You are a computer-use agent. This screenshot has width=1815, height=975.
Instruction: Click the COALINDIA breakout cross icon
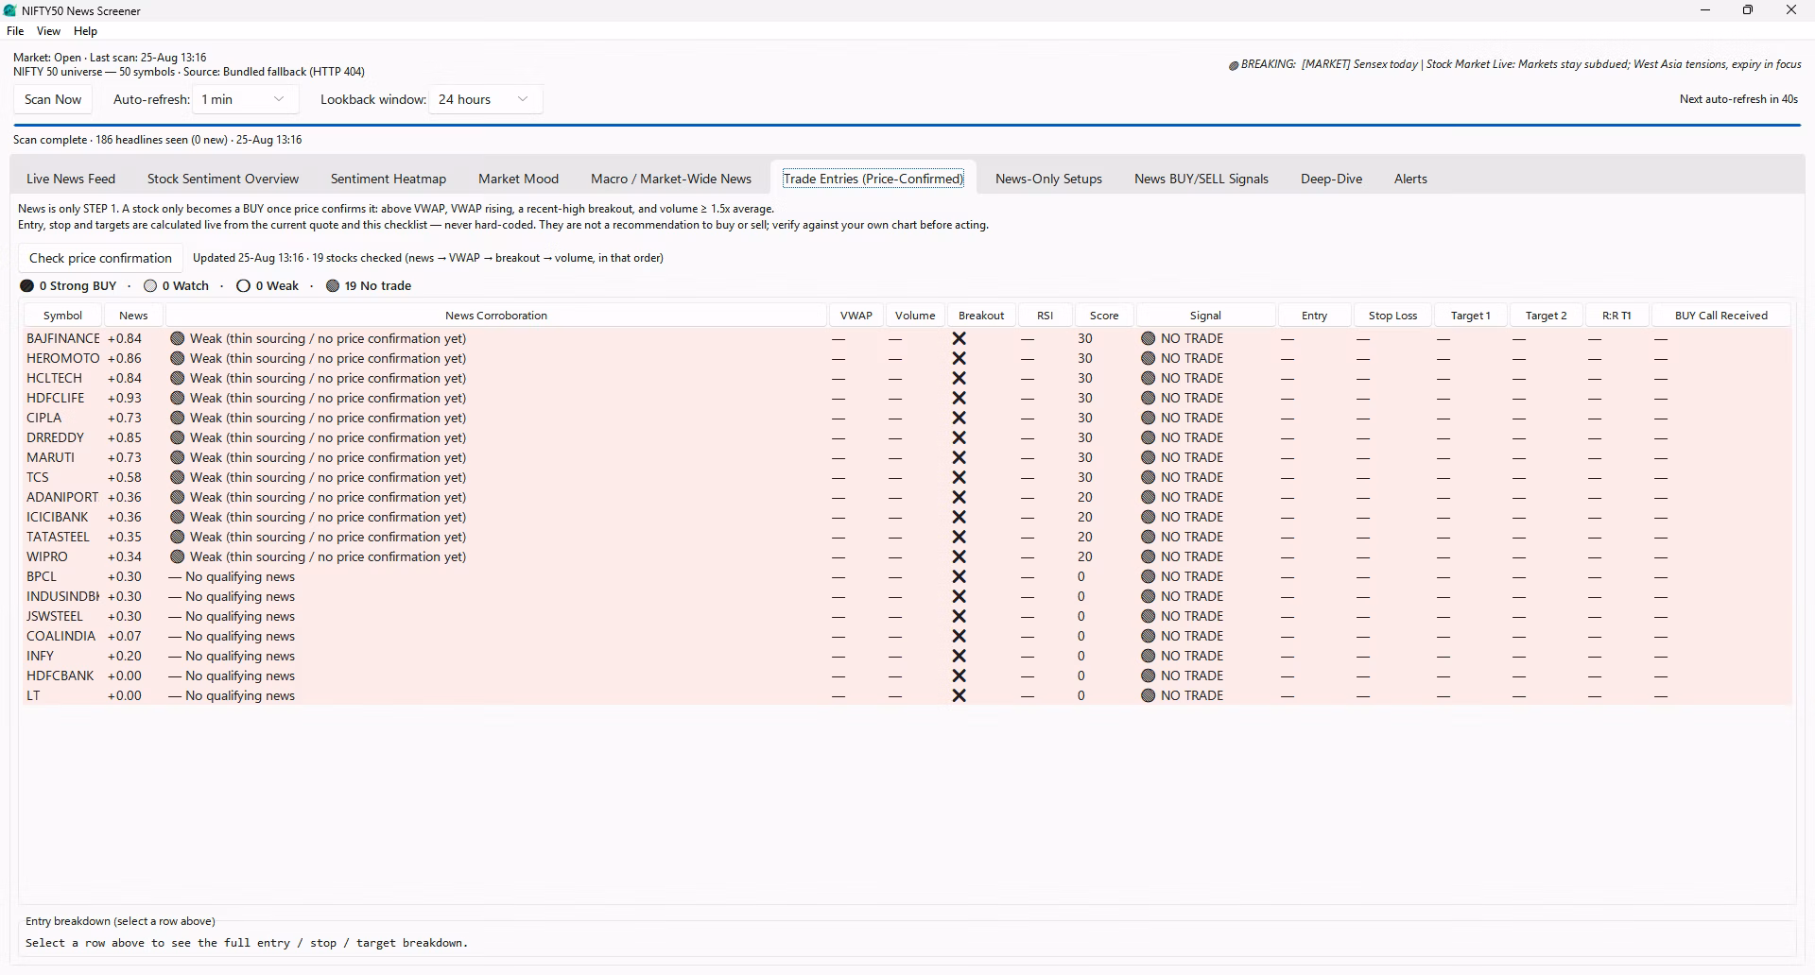[x=959, y=636]
